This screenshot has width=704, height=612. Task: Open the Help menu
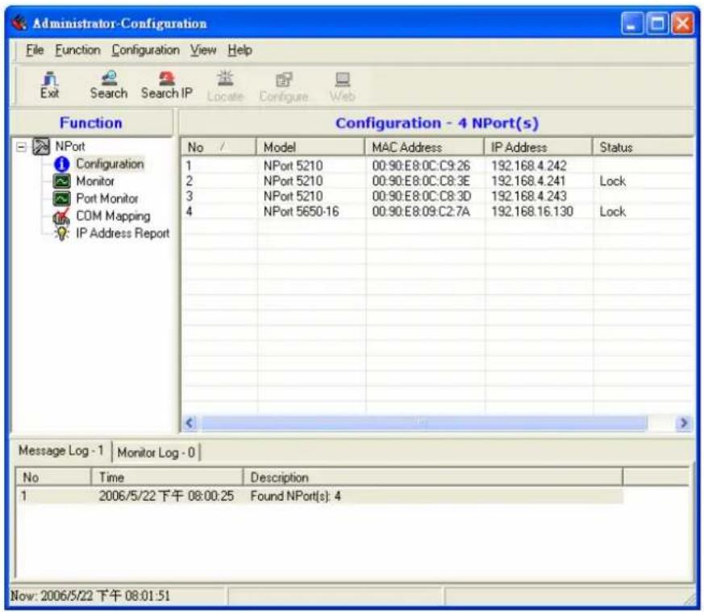tap(240, 50)
